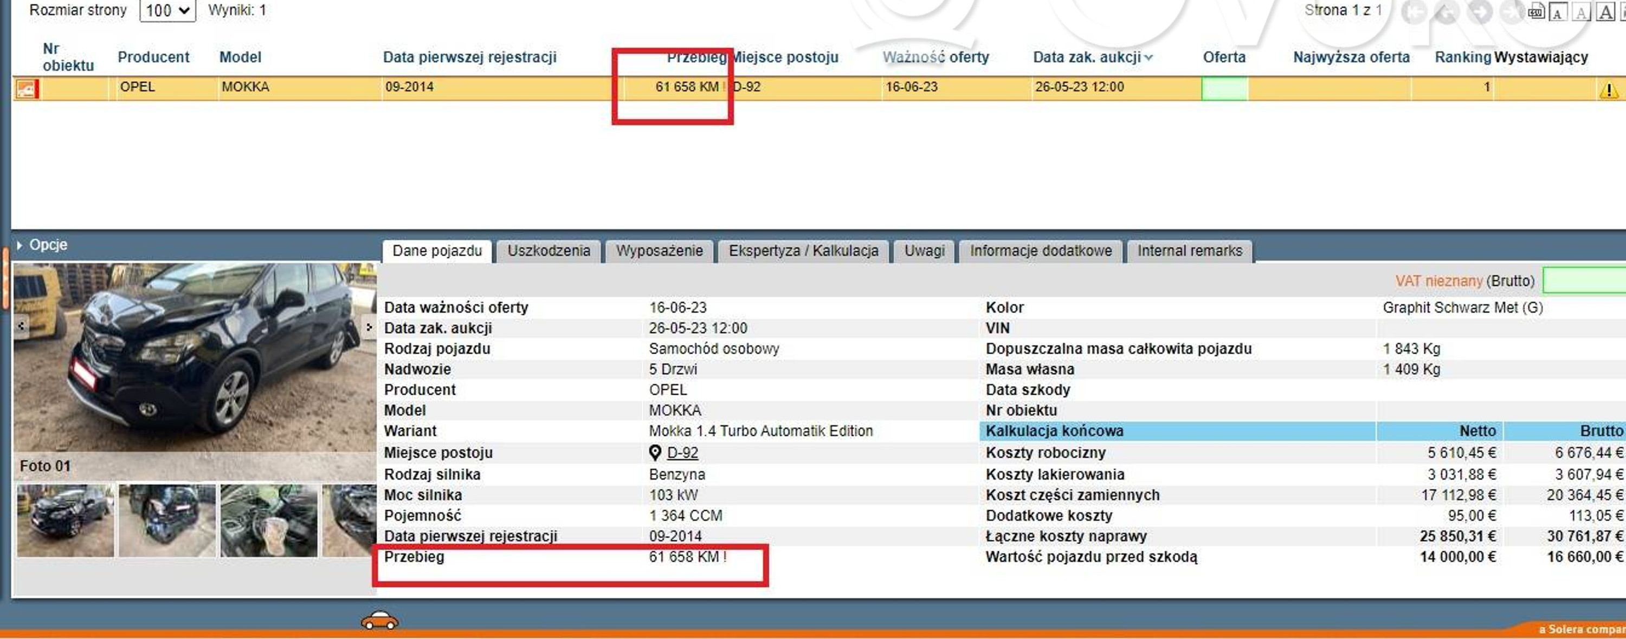Sort by the Najwyższa oferta column header

1351,57
